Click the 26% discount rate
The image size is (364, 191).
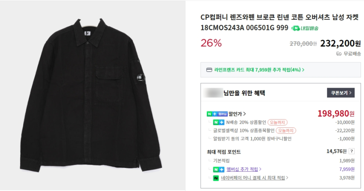[x=211, y=43]
